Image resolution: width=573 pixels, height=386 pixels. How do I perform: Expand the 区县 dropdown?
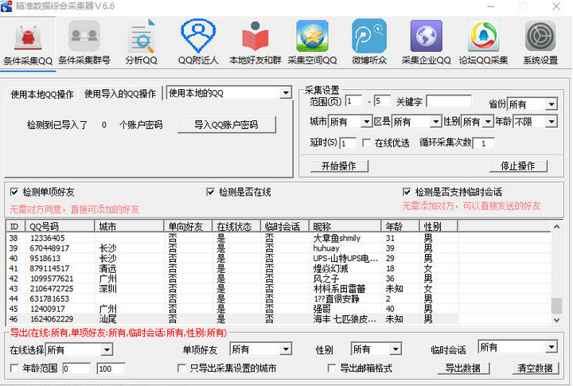435,121
